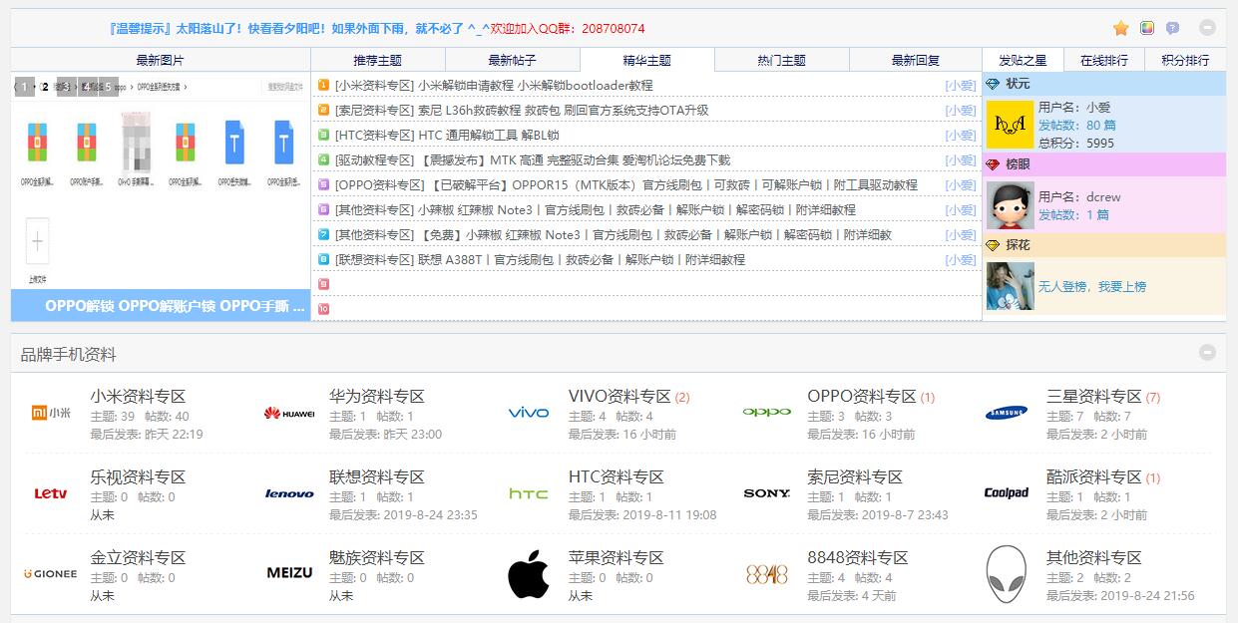Click the 状元 blue diamond icon

click(993, 84)
